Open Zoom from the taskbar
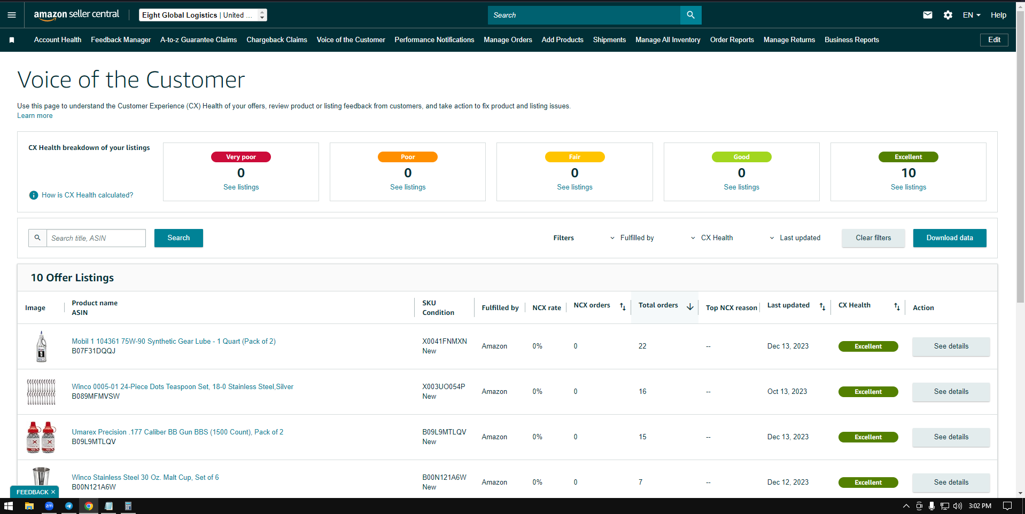Screen dimensions: 1025x514 pos(49,506)
